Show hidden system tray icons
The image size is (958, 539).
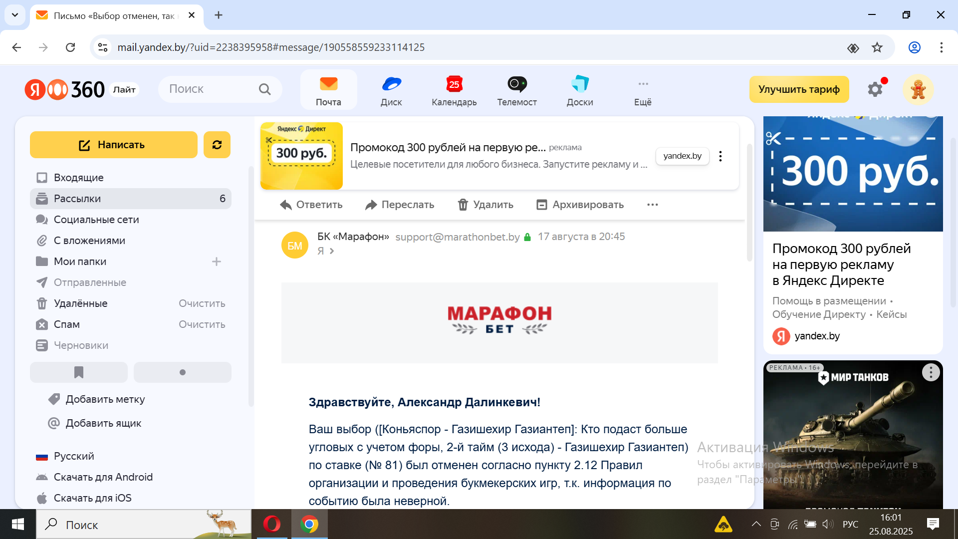(x=756, y=524)
